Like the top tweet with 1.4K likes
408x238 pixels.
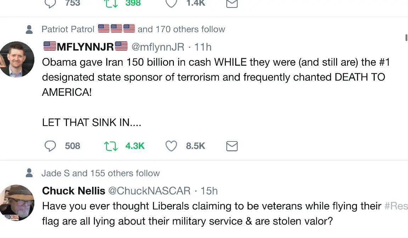tap(171, 4)
